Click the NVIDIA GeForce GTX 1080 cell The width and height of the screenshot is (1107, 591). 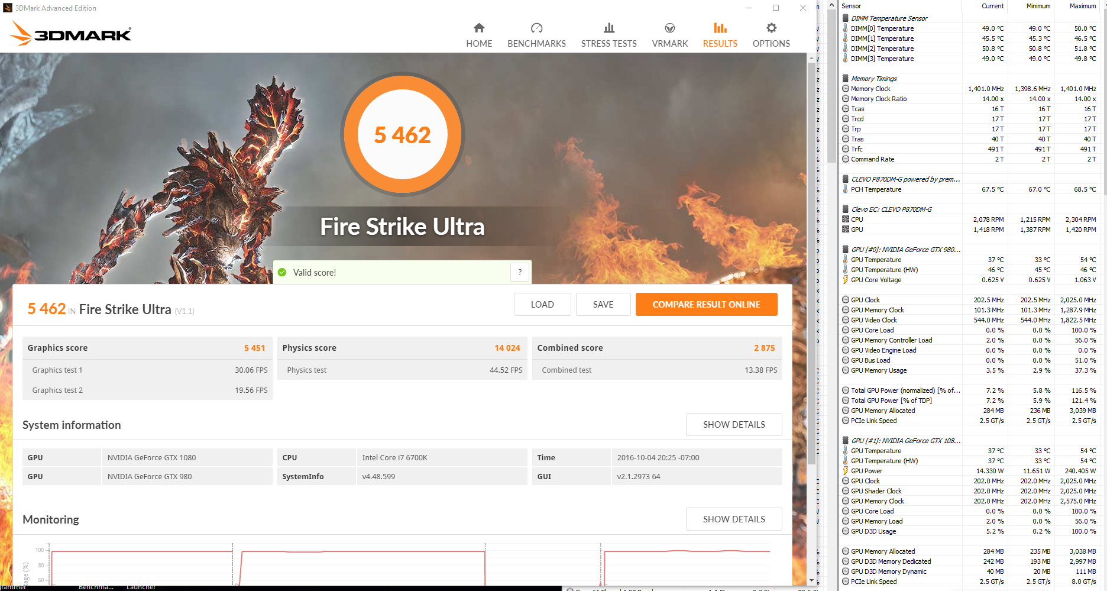click(187, 457)
